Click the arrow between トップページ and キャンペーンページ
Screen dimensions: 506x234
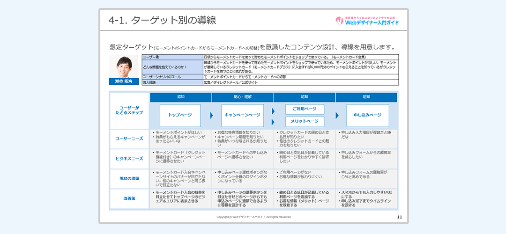(x=212, y=116)
